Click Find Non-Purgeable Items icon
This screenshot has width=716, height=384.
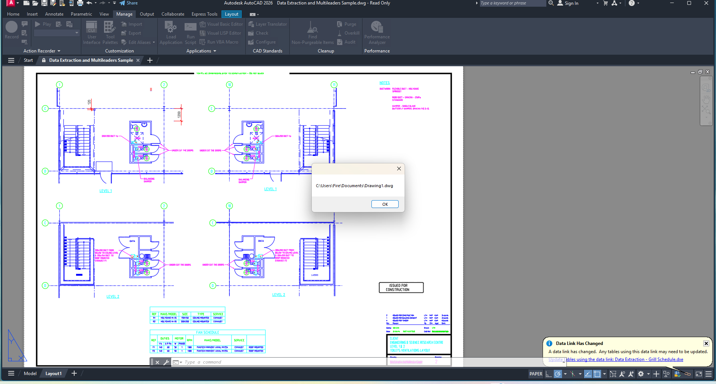coord(313,33)
